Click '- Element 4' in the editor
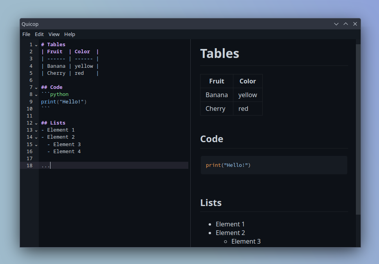The image size is (379, 264). 64,151
